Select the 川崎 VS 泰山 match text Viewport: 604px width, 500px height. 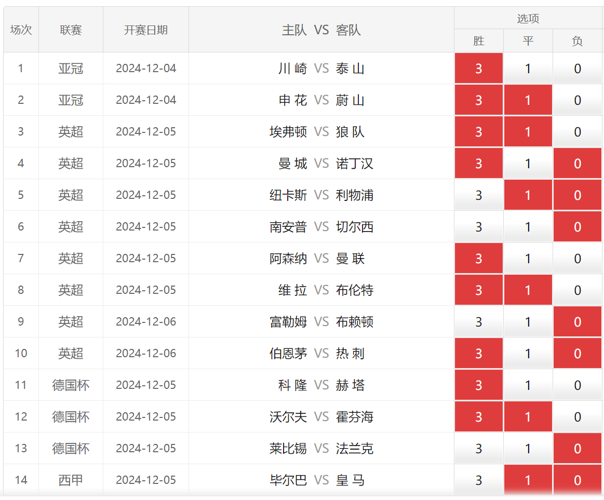tap(321, 69)
